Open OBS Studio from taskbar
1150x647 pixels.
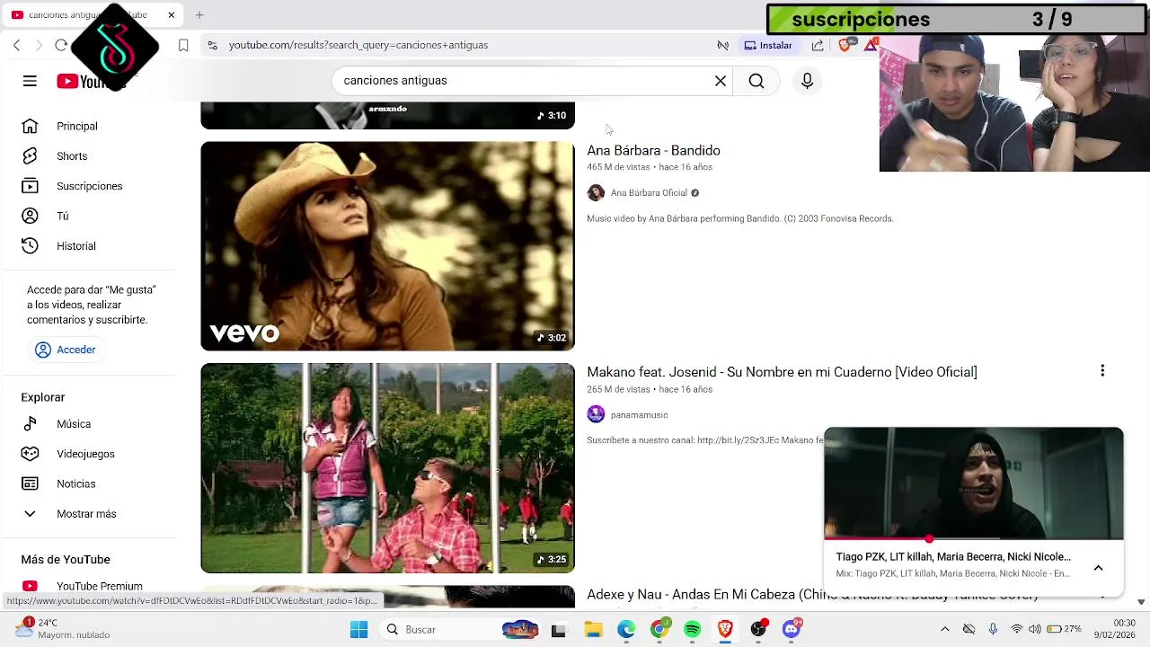coord(758,630)
